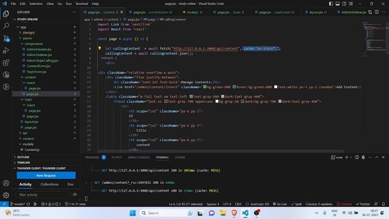Screen dimensions: 389x219
Task: Click the Explorer more actions ellipsis
Action: 74,12
